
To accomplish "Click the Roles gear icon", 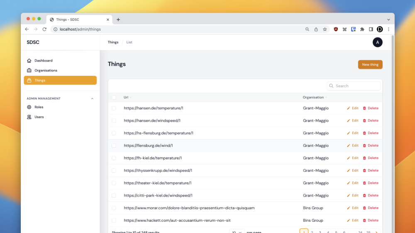I will click(x=29, y=107).
